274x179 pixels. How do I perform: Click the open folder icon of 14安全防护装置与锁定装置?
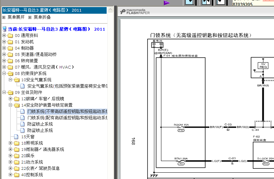click(x=17, y=105)
